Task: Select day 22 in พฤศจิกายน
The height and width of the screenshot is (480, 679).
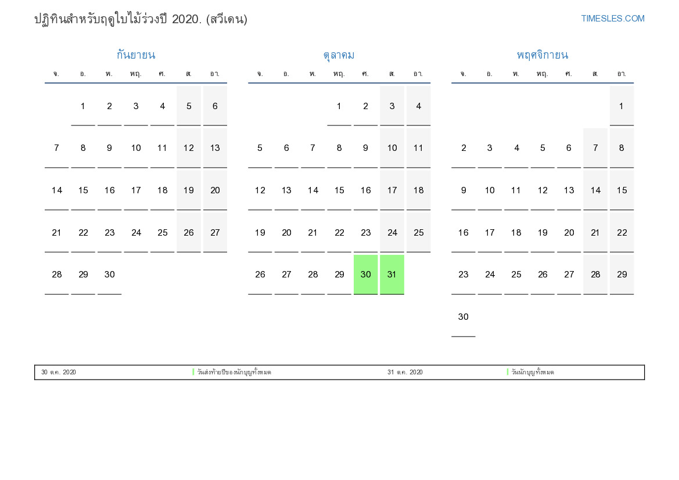Action: [x=621, y=233]
